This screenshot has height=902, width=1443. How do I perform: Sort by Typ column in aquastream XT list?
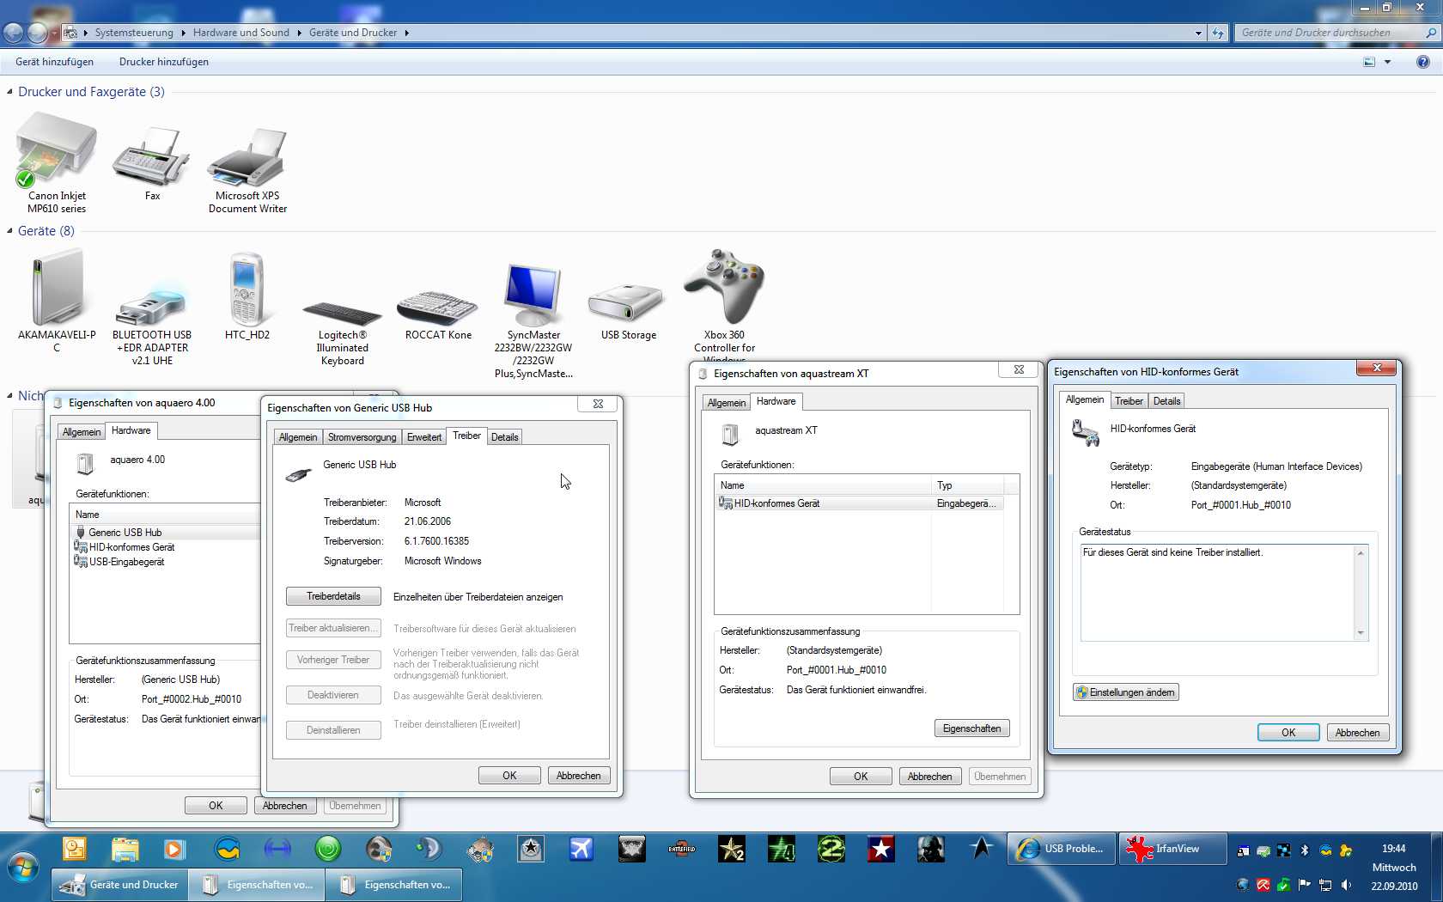coord(967,485)
